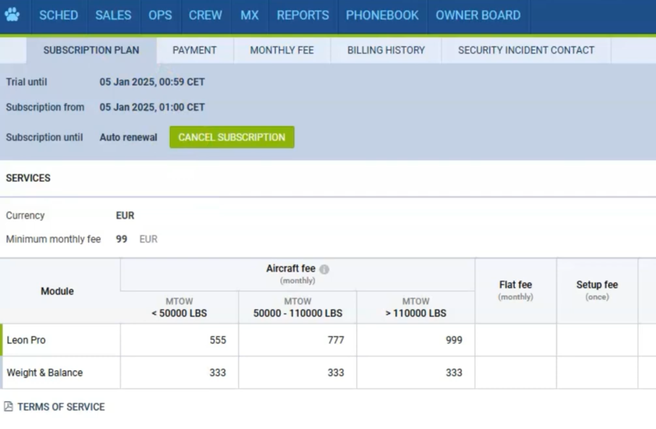This screenshot has width=656, height=429.
Task: Select the Leon Pro module row
Action: pos(328,340)
